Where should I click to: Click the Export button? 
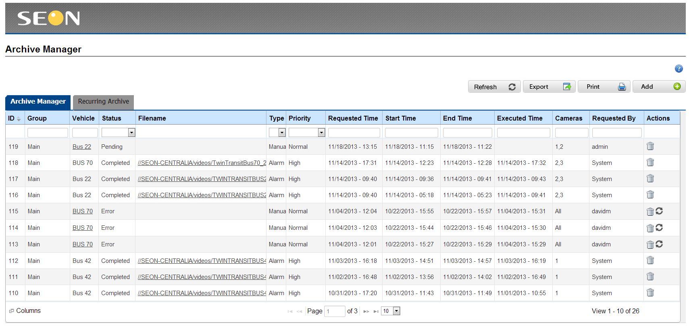point(549,87)
